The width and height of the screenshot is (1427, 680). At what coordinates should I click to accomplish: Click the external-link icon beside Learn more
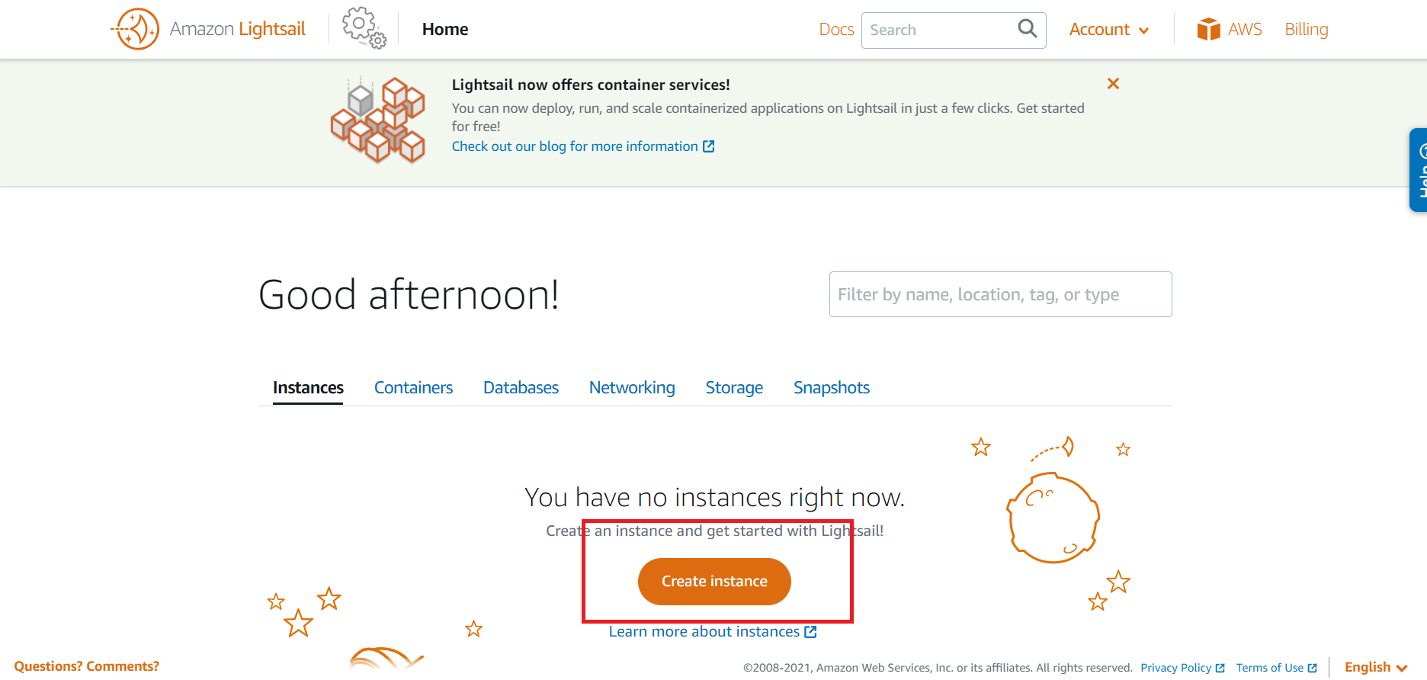coord(811,632)
